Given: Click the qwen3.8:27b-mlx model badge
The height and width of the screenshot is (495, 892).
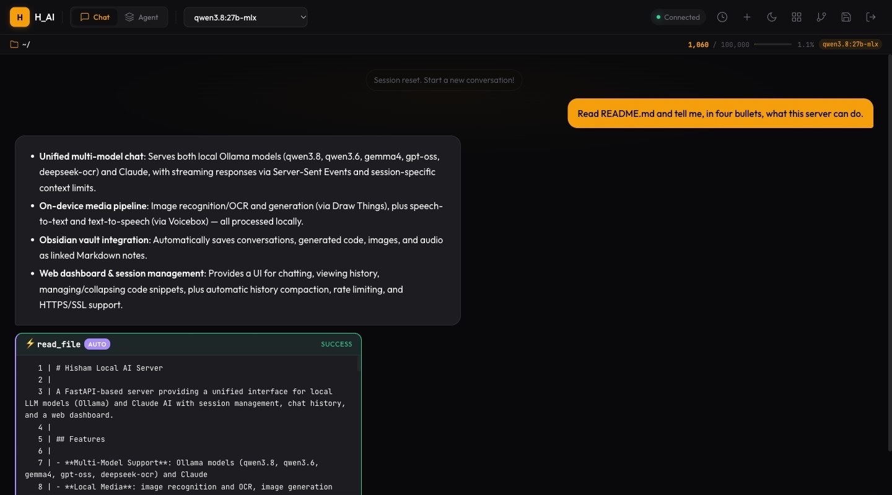Looking at the screenshot, I should coord(850,45).
